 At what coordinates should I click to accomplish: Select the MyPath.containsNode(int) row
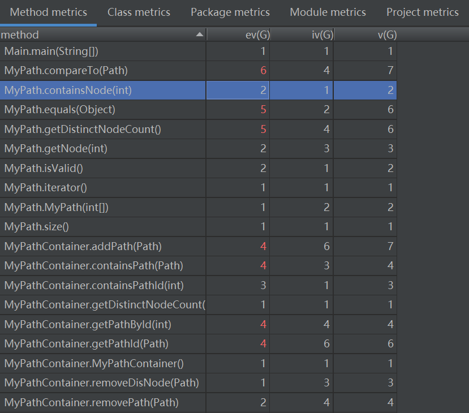tap(199, 90)
